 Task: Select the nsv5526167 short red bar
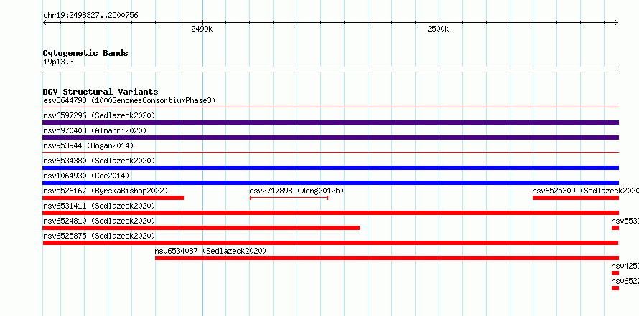coord(113,198)
